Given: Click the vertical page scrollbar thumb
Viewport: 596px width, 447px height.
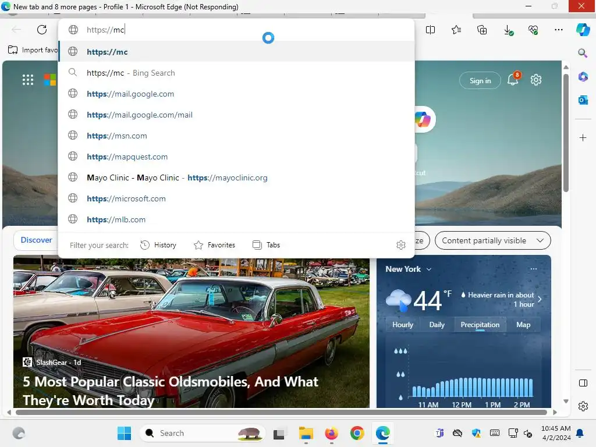Looking at the screenshot, I should point(566,133).
